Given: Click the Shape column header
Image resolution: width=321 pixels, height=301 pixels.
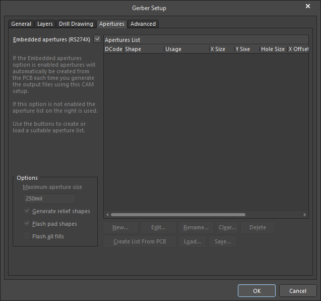Looking at the screenshot, I should click(144, 49).
